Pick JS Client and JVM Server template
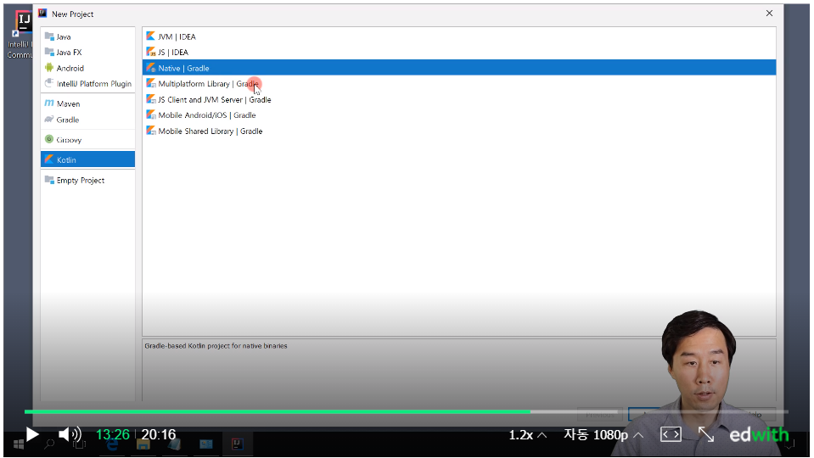This screenshot has width=814, height=458. (459, 99)
